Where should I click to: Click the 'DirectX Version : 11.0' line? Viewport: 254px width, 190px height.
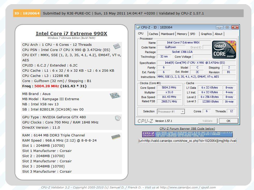pyautogui.click(x=41, y=127)
